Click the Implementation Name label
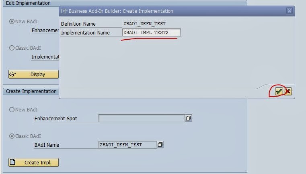This screenshot has width=306, height=174. [85, 33]
